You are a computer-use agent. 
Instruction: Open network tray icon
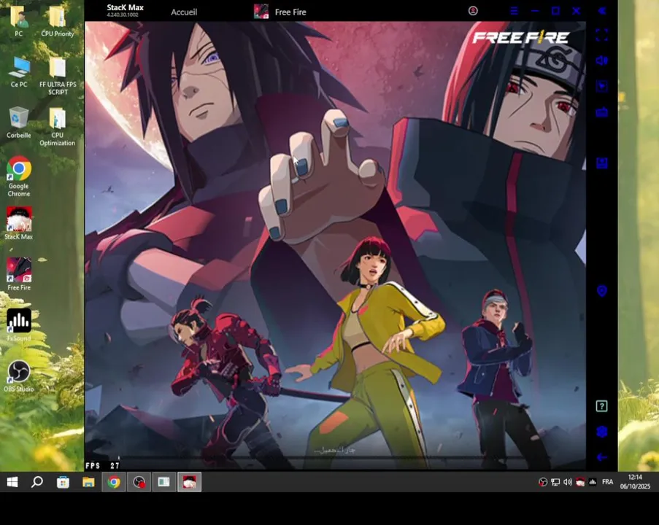(x=555, y=482)
